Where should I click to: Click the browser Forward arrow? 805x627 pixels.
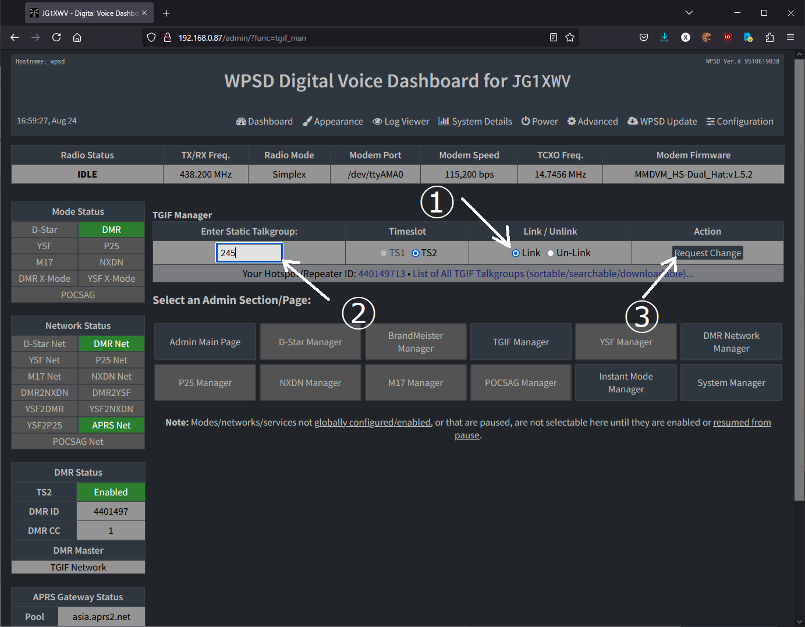[x=36, y=37]
